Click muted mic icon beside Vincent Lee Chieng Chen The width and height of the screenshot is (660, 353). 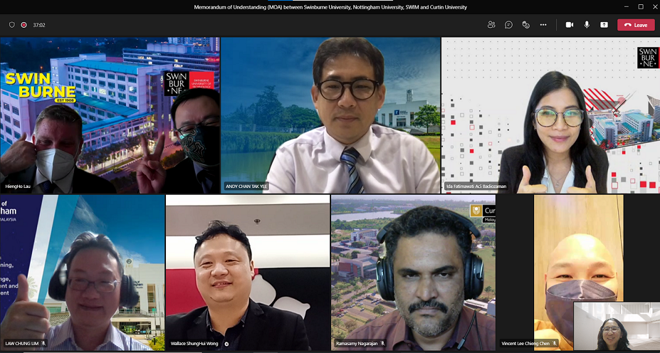pyautogui.click(x=555, y=343)
